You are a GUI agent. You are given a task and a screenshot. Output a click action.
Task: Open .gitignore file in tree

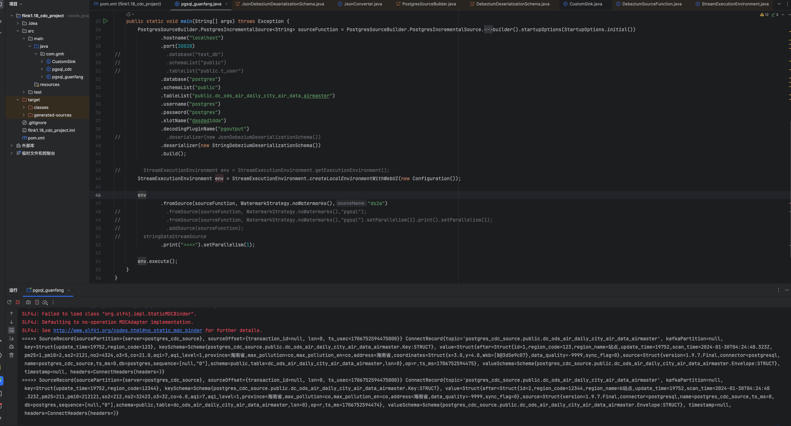(34, 123)
